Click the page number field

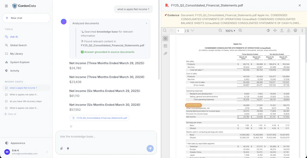point(180,31)
